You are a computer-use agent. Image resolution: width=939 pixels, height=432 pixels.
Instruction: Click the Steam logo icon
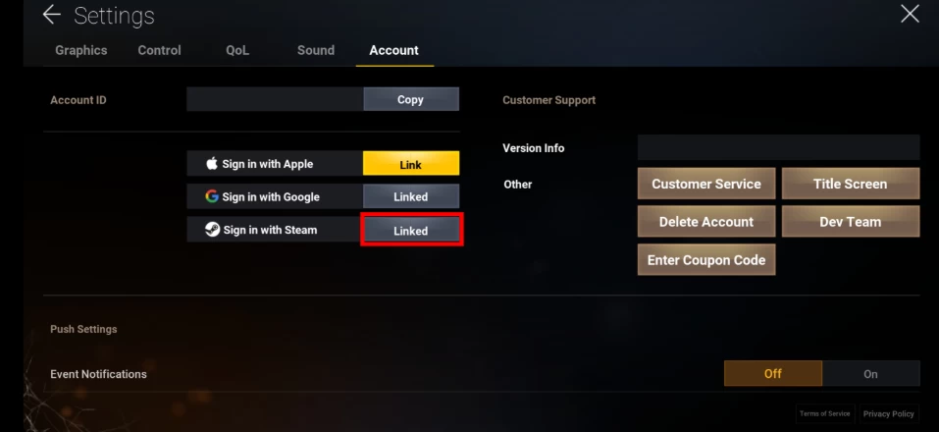[212, 230]
